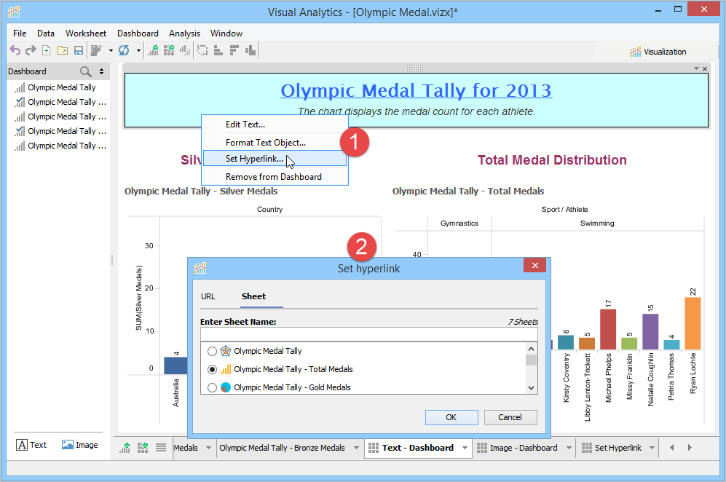Open Set Hyperlink tab dropdown arrow

tap(652, 448)
